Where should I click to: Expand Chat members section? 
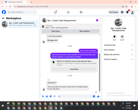pyautogui.click(x=118, y=50)
